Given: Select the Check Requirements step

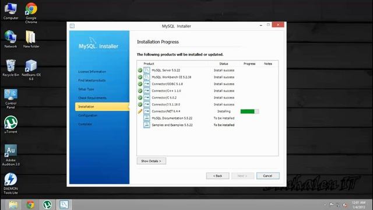Looking at the screenshot, I should tap(92, 98).
